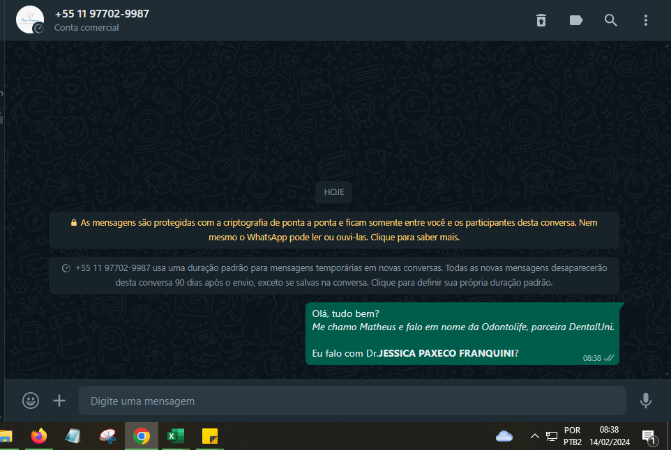Click the archive chat icon in header
671x450 pixels.
tap(541, 20)
